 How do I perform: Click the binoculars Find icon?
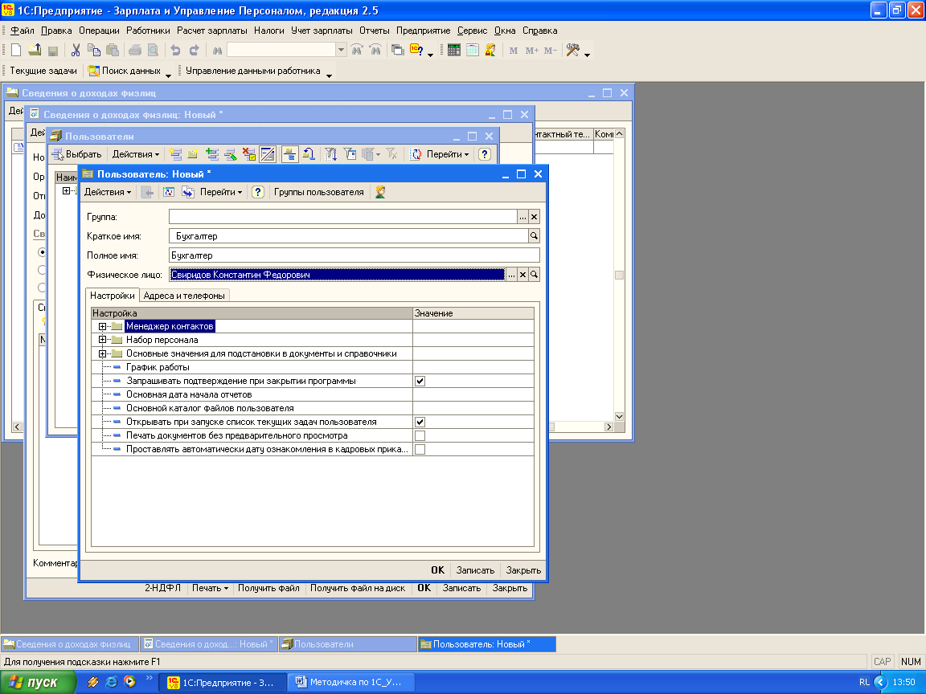(217, 50)
